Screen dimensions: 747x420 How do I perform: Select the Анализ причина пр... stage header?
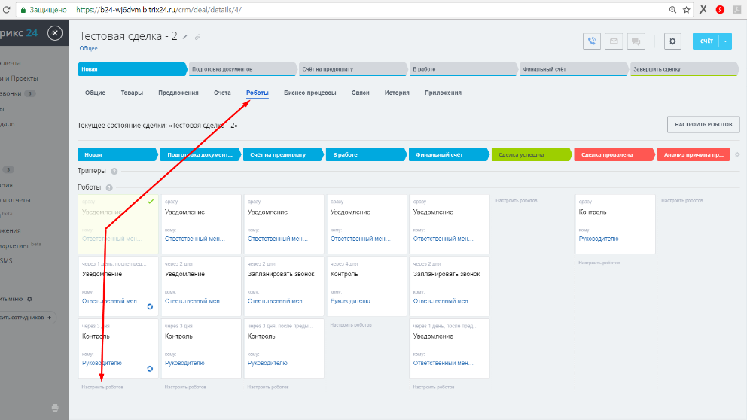694,155
